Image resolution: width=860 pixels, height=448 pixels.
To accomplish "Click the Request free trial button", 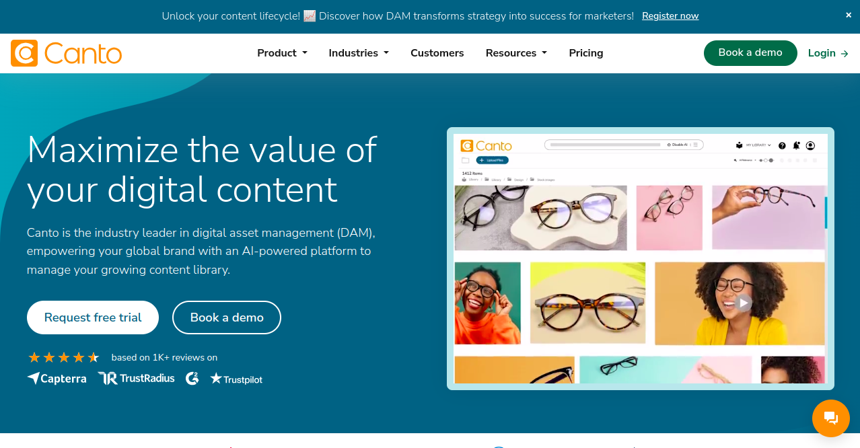I will pos(93,318).
